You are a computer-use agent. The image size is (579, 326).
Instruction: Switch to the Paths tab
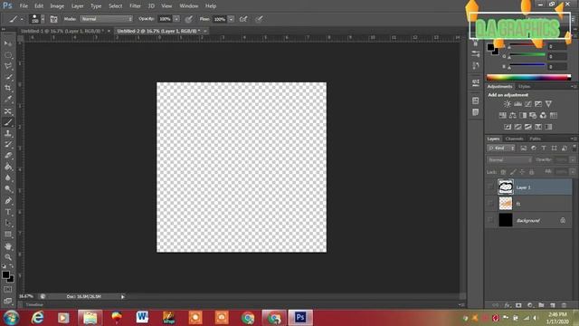[x=535, y=139]
